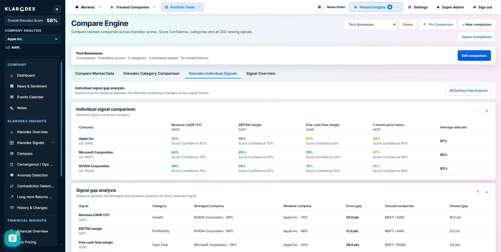Click the Overall Klarodex Score badge
This screenshot has width=501, height=252.
point(33,21)
